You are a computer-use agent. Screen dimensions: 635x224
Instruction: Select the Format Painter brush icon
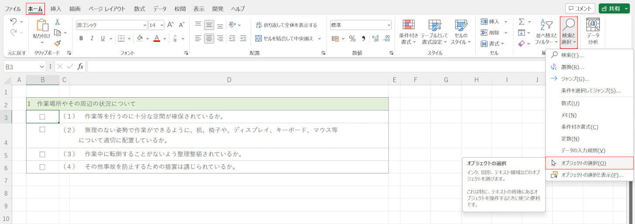[58, 43]
